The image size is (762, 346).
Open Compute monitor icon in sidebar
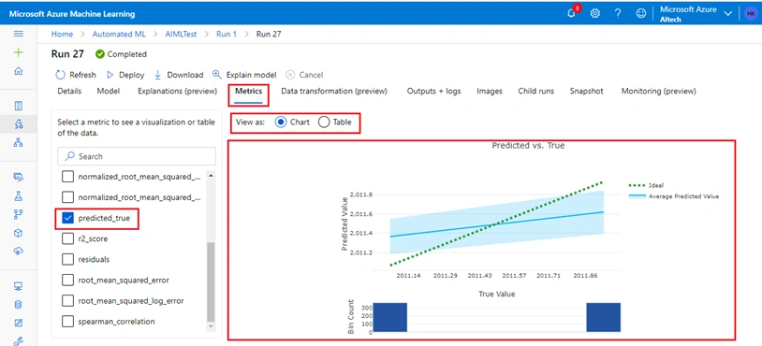[19, 286]
